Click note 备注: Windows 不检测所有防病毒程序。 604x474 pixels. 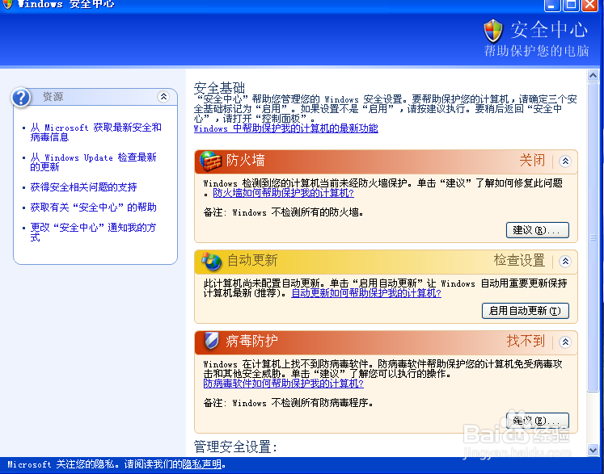288,403
